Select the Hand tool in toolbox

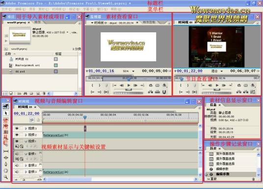click(x=6, y=170)
